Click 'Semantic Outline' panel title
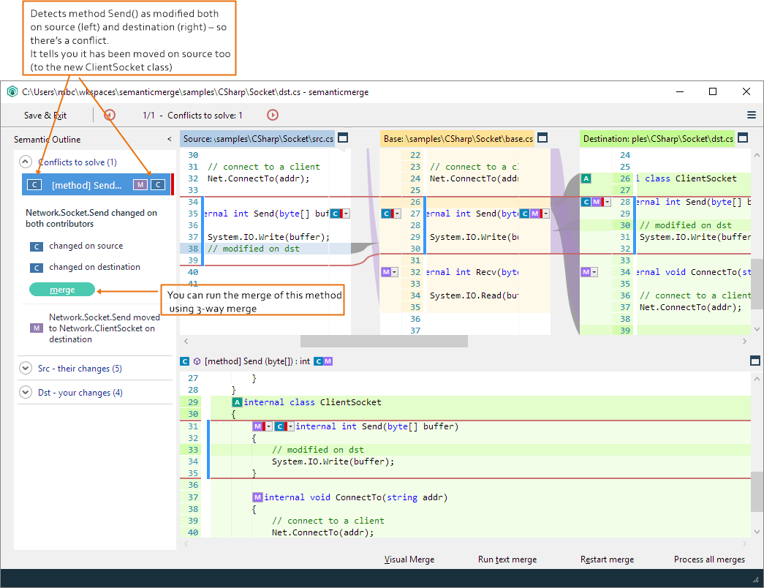This screenshot has height=588, width=764. coord(48,140)
